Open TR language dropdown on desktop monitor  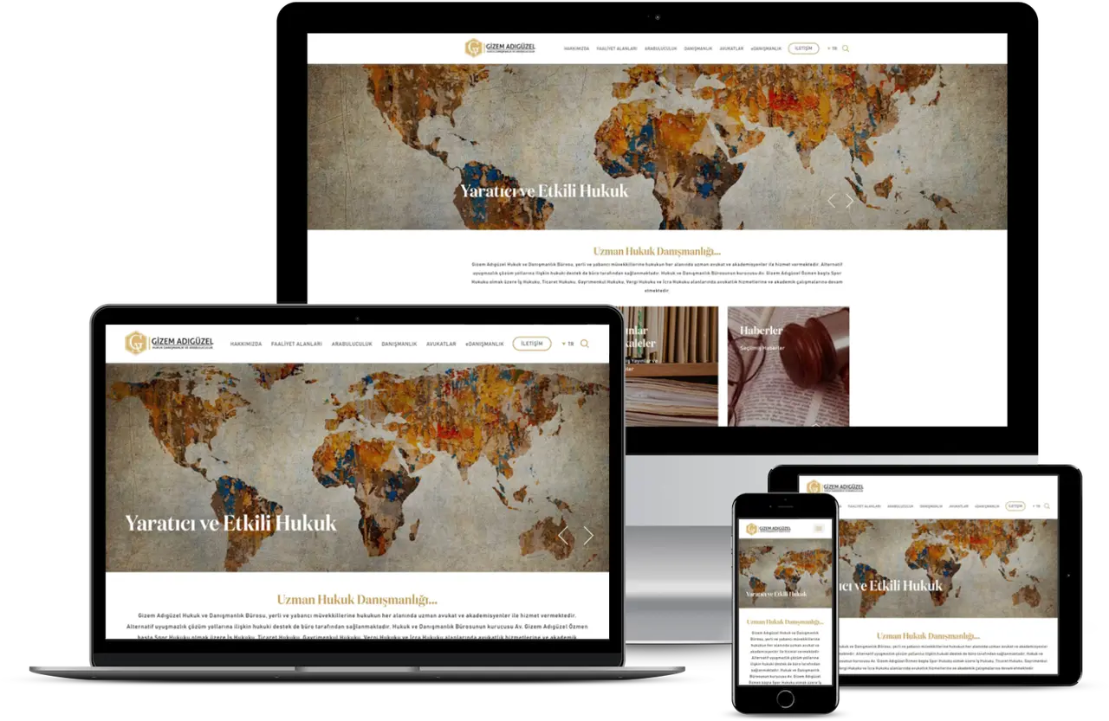coord(833,48)
